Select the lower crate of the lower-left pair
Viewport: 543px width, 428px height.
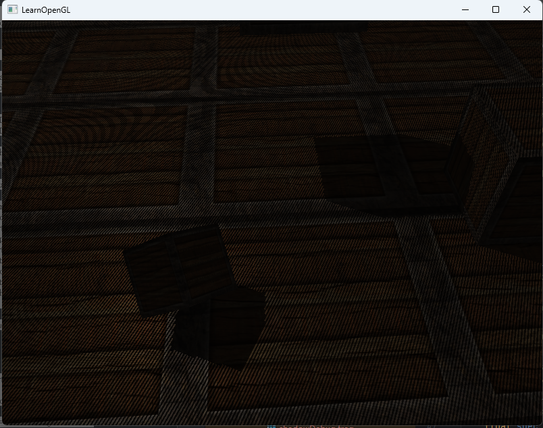pos(216,331)
